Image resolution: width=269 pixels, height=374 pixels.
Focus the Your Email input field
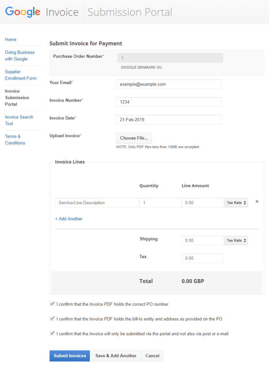(x=169, y=84)
